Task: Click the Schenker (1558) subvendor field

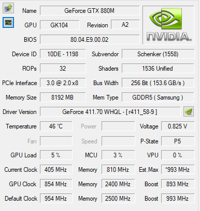Action: coord(158,54)
